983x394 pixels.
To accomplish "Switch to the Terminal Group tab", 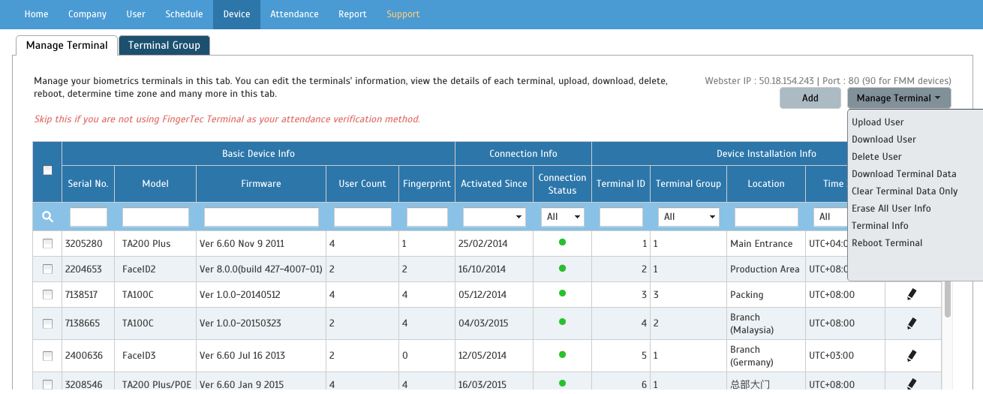I will tap(164, 45).
